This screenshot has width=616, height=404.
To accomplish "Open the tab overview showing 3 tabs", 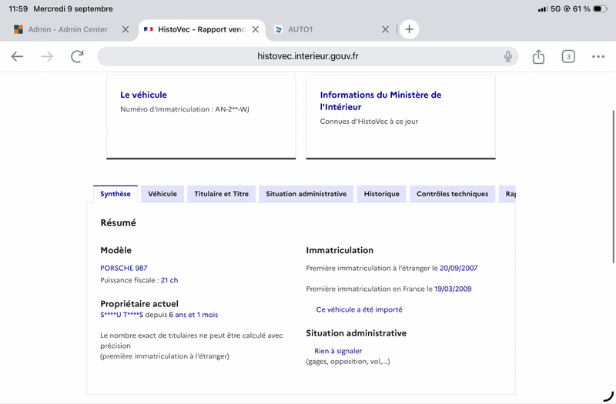I will (x=568, y=56).
